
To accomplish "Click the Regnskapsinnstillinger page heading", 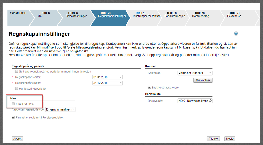I will tap(39, 34).
